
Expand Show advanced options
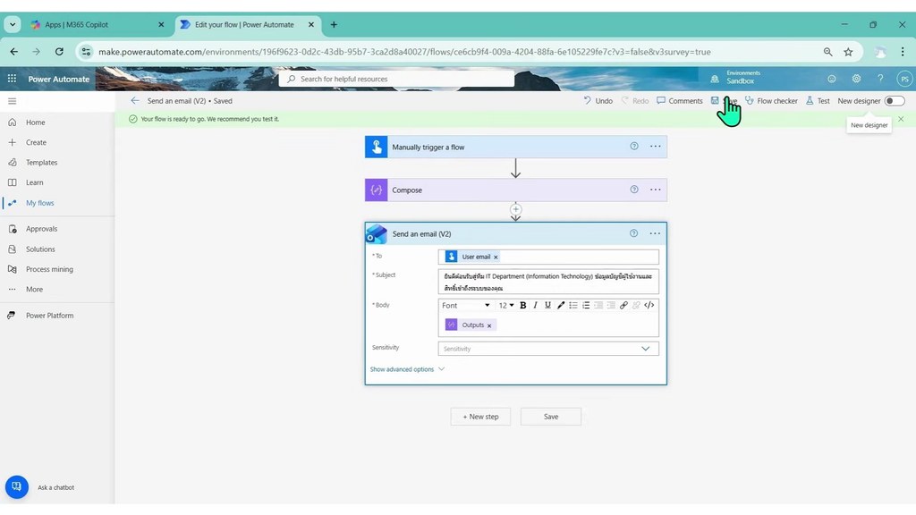tap(407, 369)
